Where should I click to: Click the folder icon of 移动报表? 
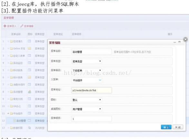pos(11,70)
